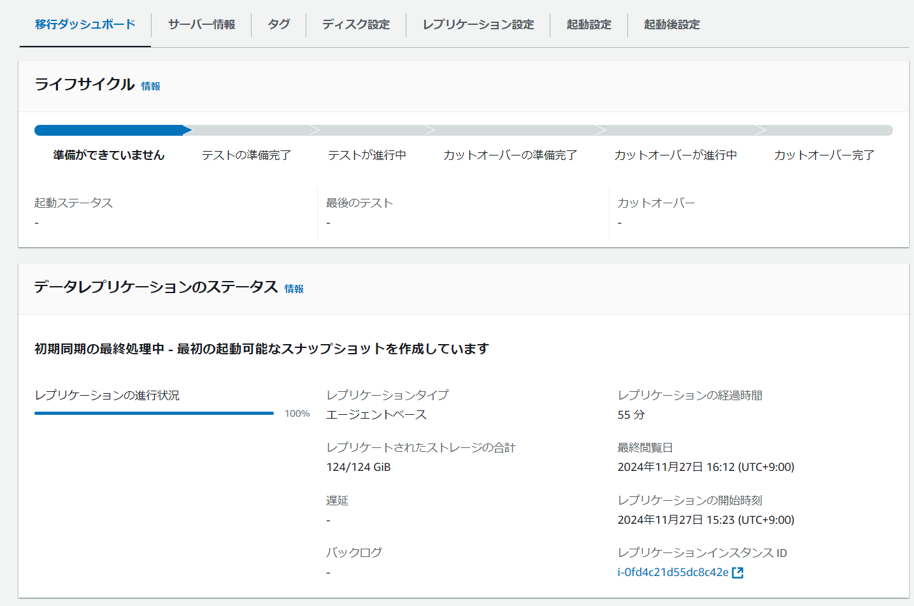Click the レプリケーションインスタンス ID label
The height and width of the screenshot is (606, 914).
(x=702, y=552)
